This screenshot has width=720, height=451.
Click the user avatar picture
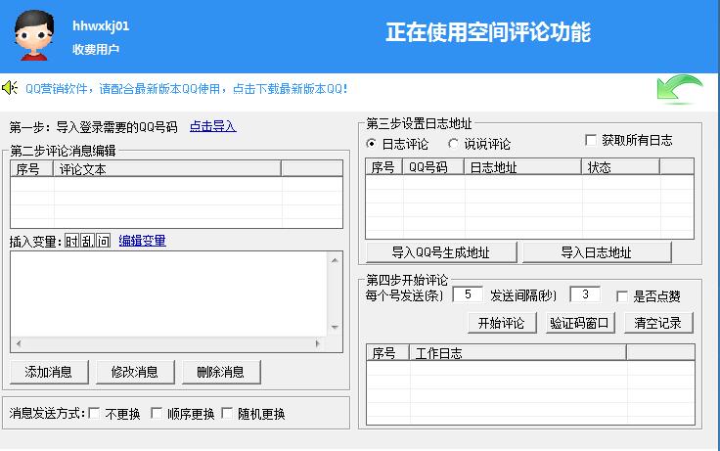pyautogui.click(x=34, y=35)
